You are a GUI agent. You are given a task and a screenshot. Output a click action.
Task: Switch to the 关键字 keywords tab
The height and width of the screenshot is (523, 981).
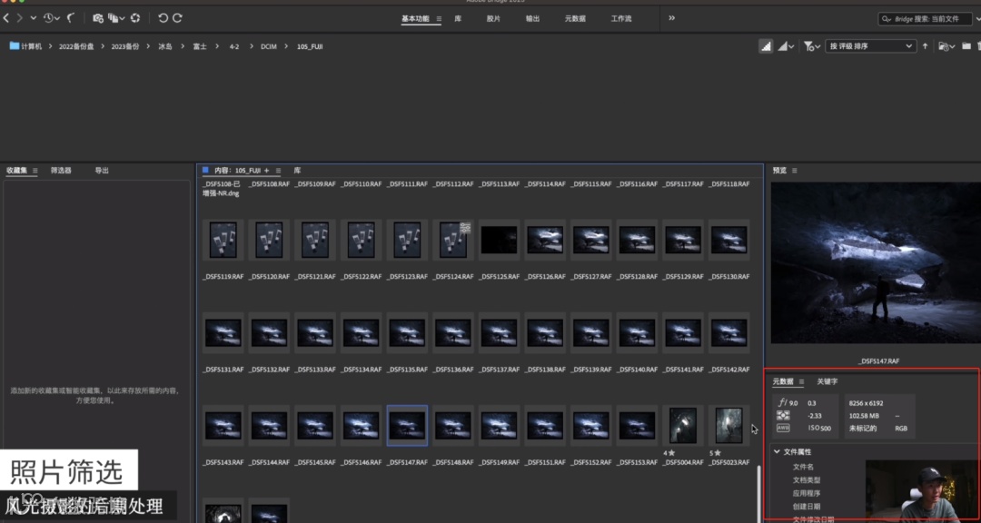pyautogui.click(x=827, y=381)
